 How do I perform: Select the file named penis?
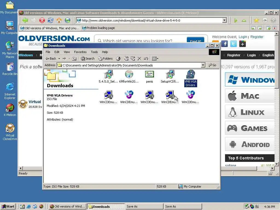(150, 77)
